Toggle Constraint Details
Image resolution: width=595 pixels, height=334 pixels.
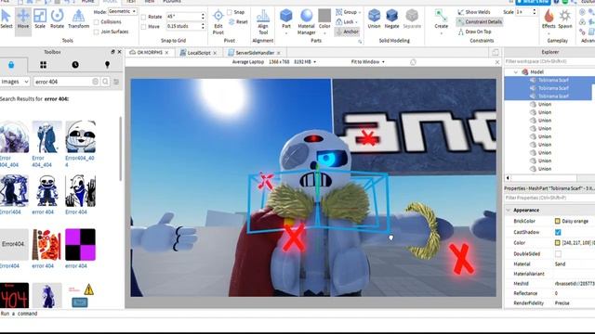(x=480, y=22)
